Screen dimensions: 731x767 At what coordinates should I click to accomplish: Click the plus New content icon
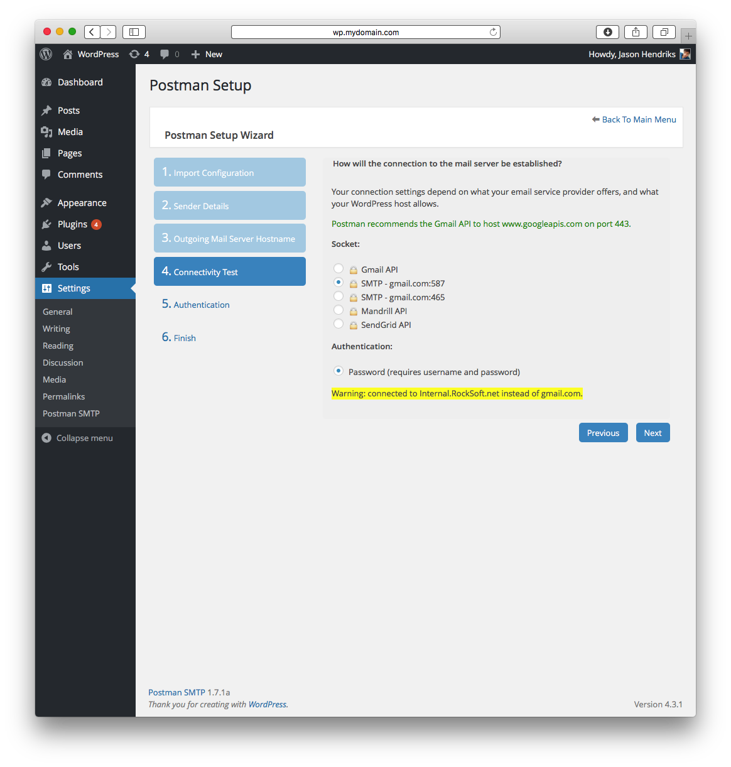point(195,54)
